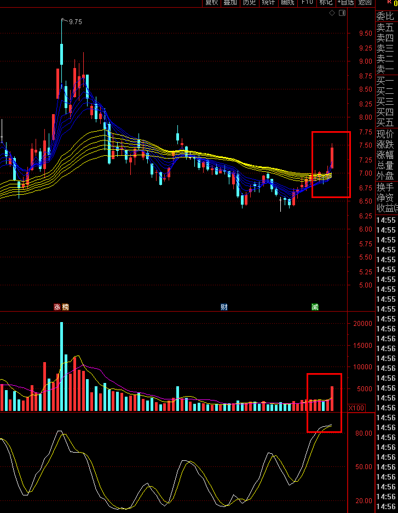Select the 历史 history tab
Image resolution: width=398 pixels, height=513 pixels.
[250, 3]
